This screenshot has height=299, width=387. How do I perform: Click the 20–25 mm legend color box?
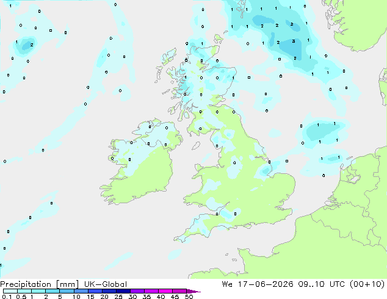[109, 291]
